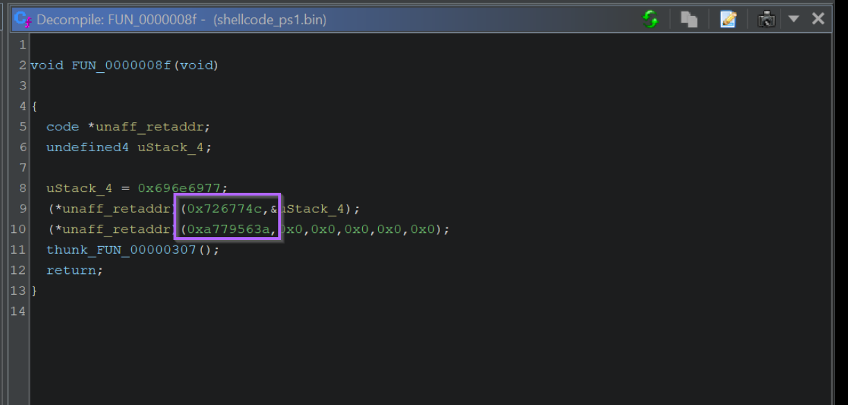Open the decompiler panel options dropdown arrow

click(792, 19)
